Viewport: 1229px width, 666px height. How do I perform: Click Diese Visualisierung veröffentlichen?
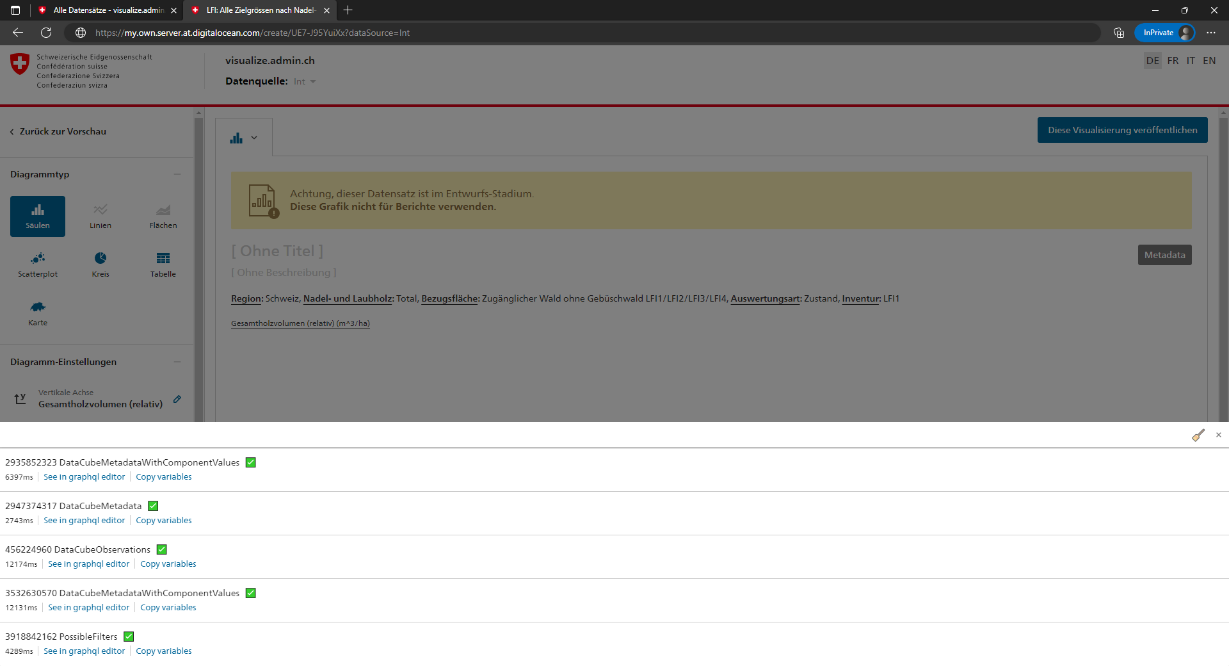(x=1122, y=129)
